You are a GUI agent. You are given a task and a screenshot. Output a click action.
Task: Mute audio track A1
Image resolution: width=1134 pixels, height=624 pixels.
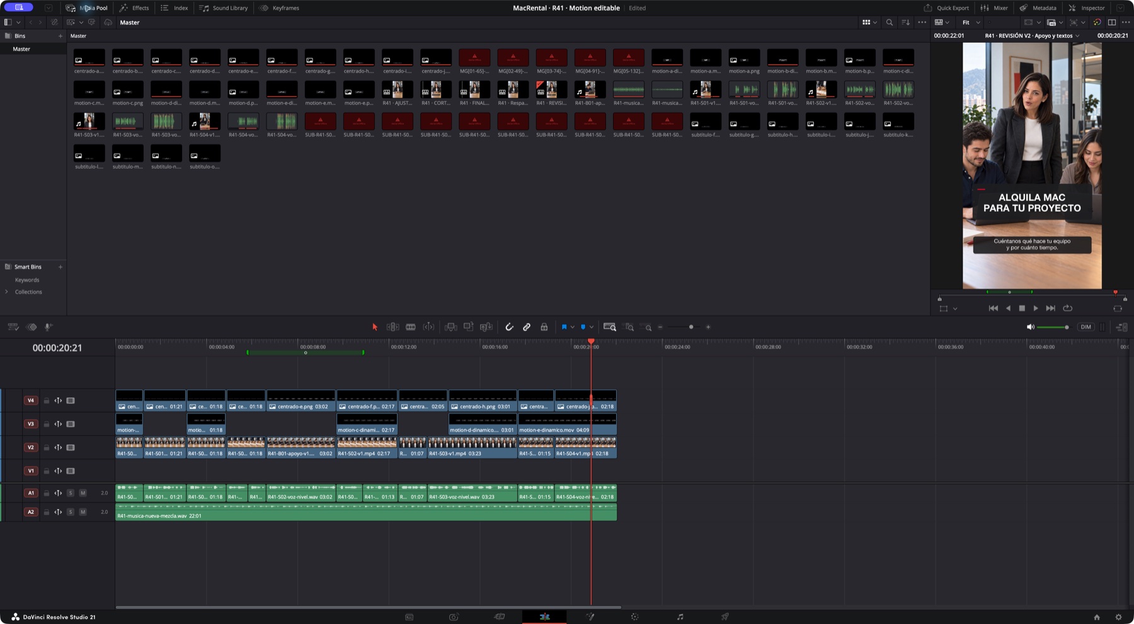(83, 493)
